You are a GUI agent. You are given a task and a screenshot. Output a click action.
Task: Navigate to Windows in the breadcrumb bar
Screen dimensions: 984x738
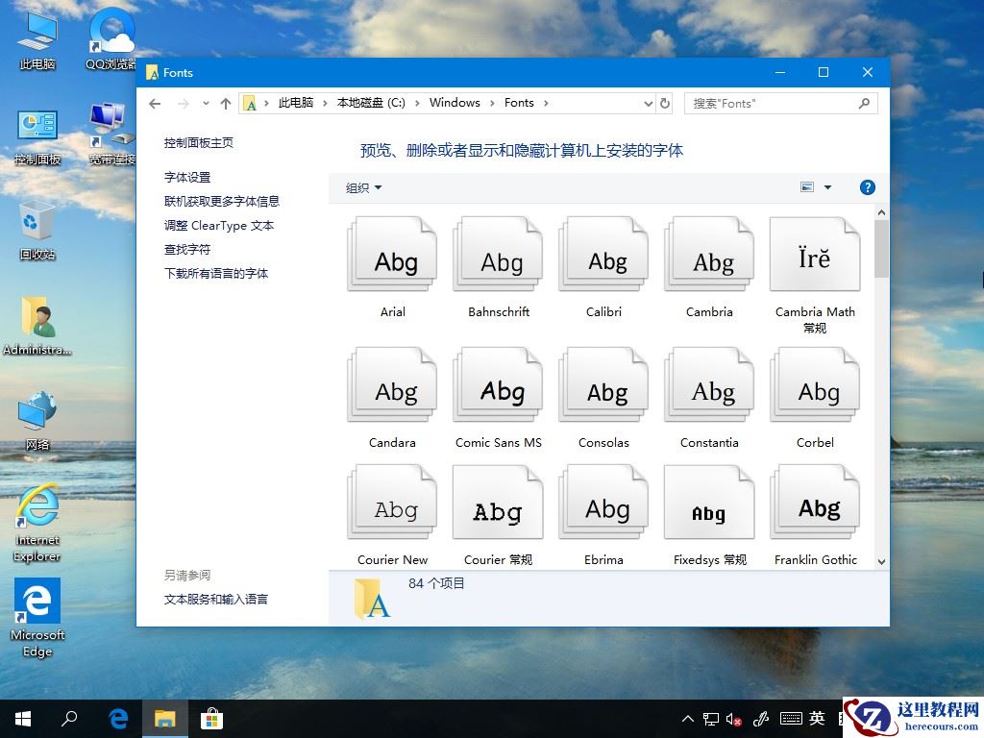[x=455, y=102]
